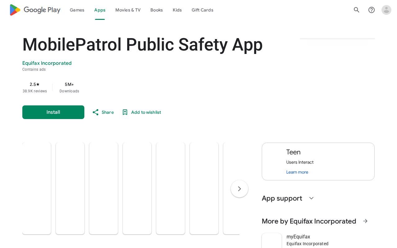Click the Google Play logo
This screenshot has height=248, width=397.
tap(35, 10)
